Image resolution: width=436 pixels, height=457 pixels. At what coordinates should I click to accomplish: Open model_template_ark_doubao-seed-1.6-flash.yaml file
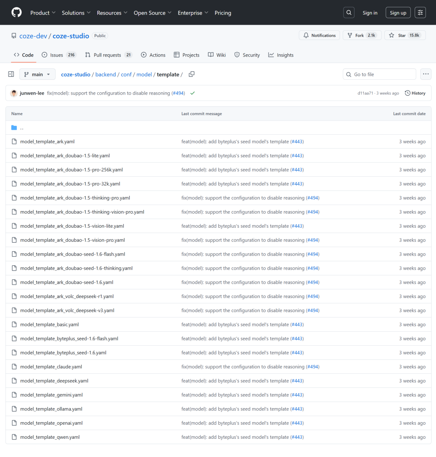tap(72, 254)
